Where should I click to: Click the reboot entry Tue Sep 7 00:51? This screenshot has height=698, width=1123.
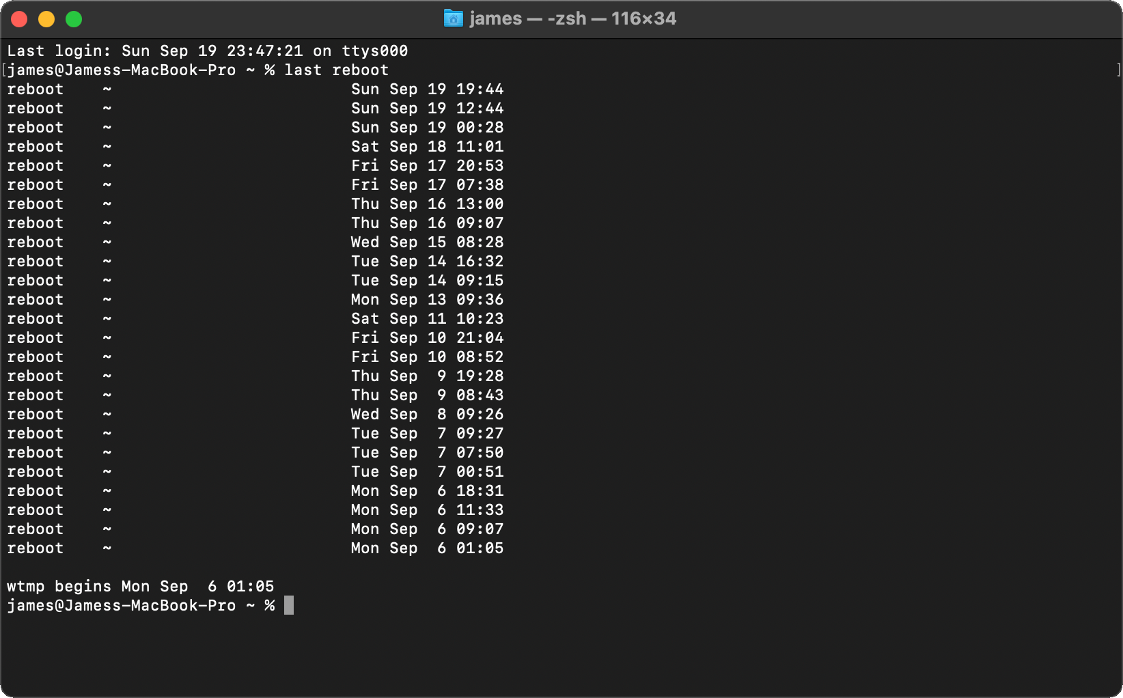[x=255, y=472]
